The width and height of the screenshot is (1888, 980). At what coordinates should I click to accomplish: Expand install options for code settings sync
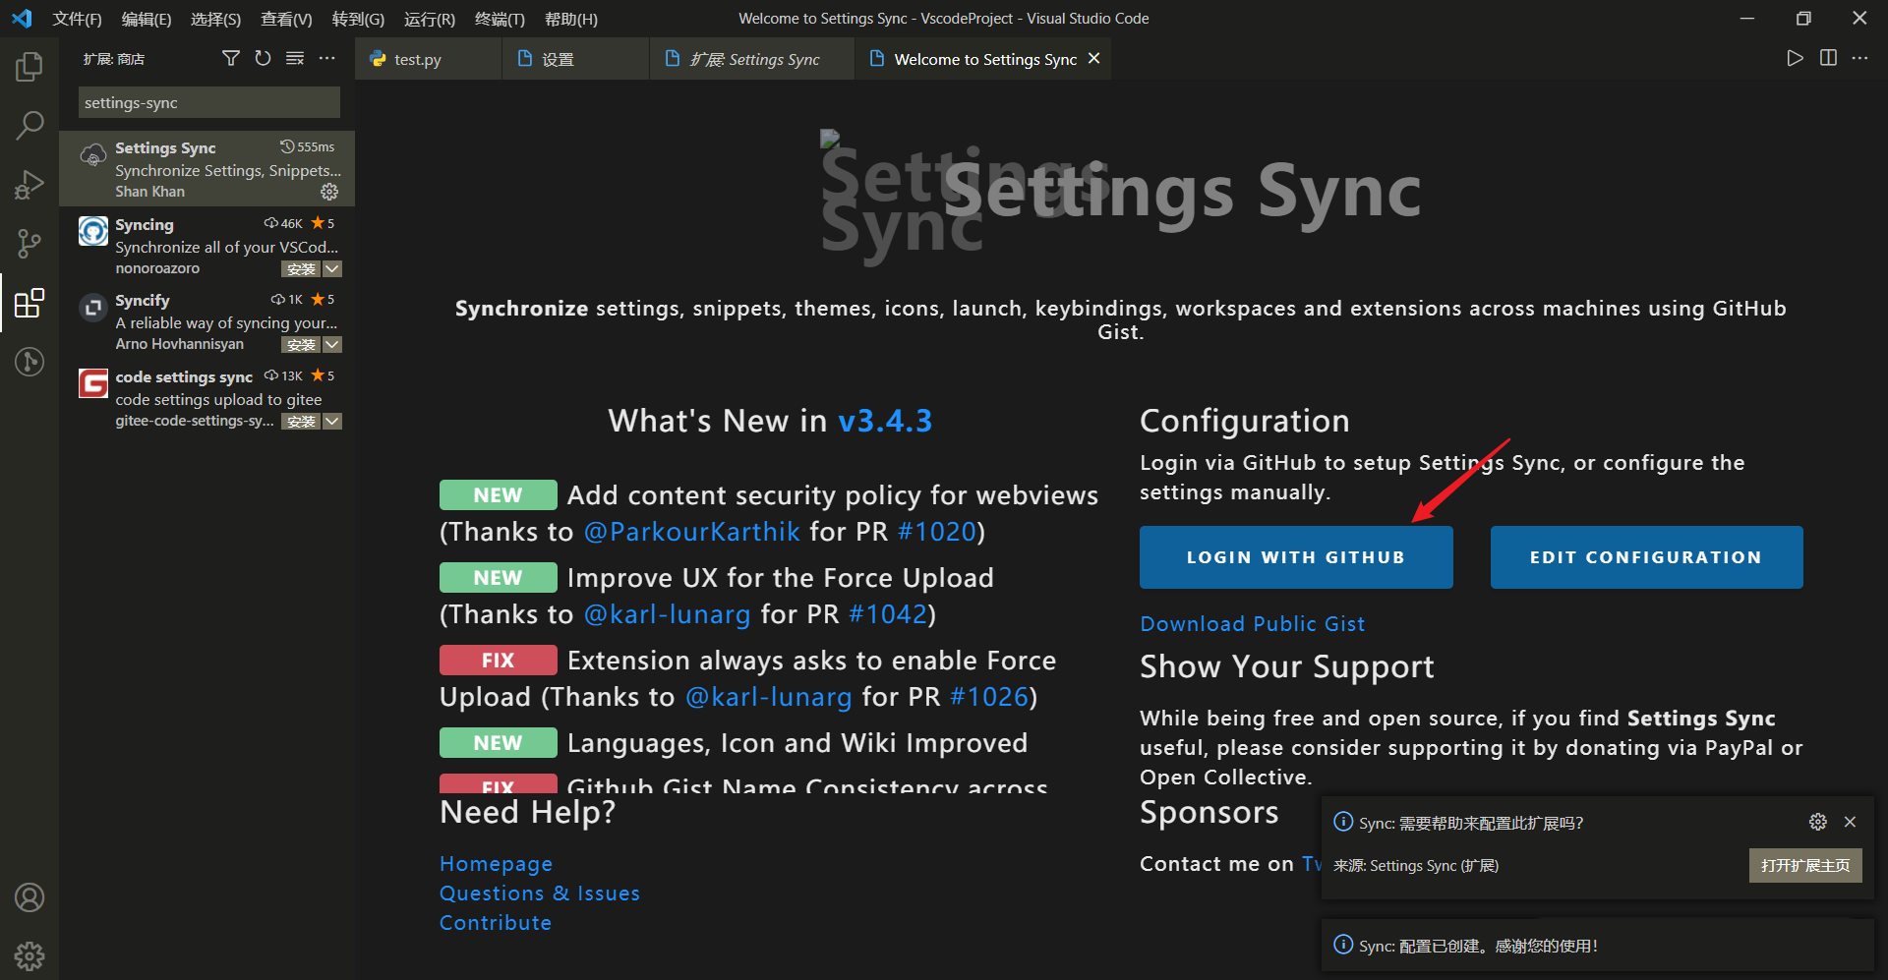pos(332,422)
